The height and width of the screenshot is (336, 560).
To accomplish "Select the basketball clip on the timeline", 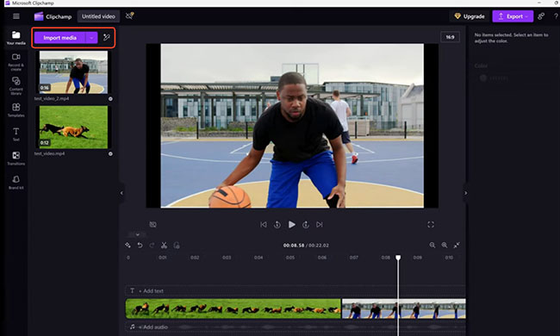I will (x=404, y=308).
